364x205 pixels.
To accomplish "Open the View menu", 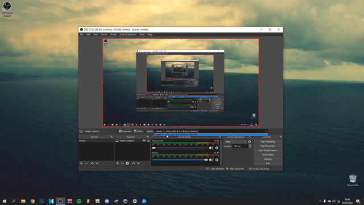I will 96,34.
